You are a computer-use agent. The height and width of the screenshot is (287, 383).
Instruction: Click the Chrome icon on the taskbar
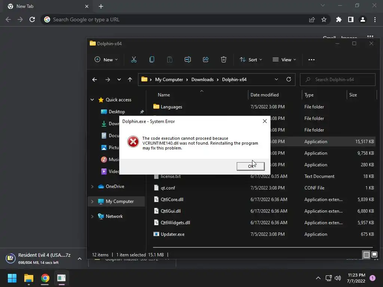[x=45, y=278]
